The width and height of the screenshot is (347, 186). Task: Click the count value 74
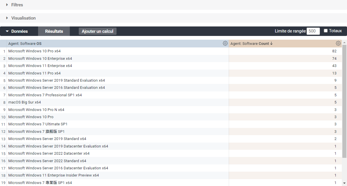point(334,59)
